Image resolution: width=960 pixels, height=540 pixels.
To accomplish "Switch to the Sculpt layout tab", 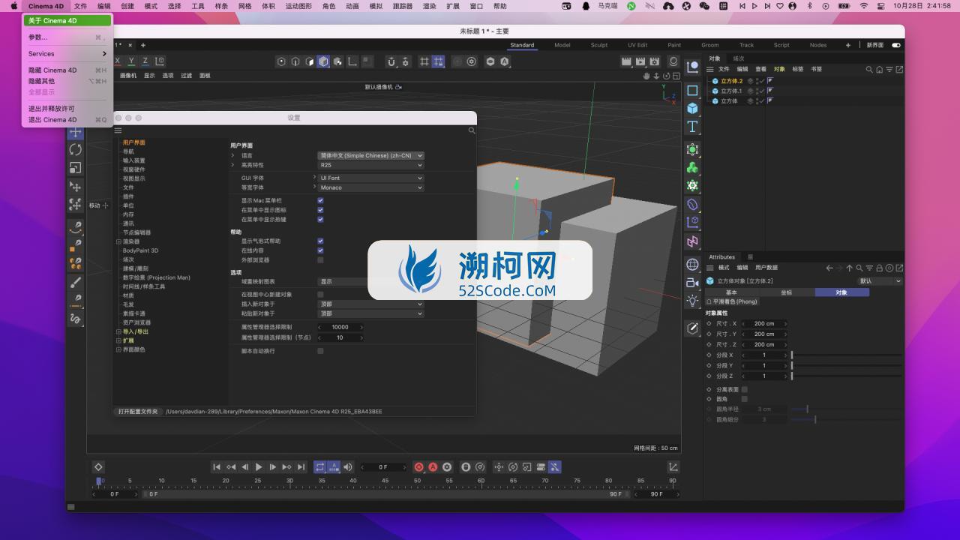I will (599, 45).
